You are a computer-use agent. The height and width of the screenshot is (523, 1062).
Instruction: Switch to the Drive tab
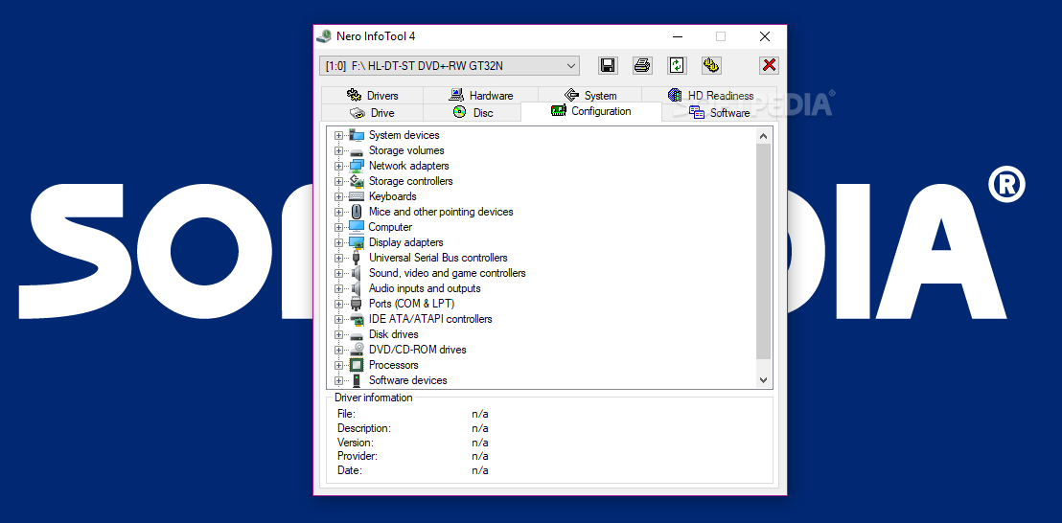(372, 113)
